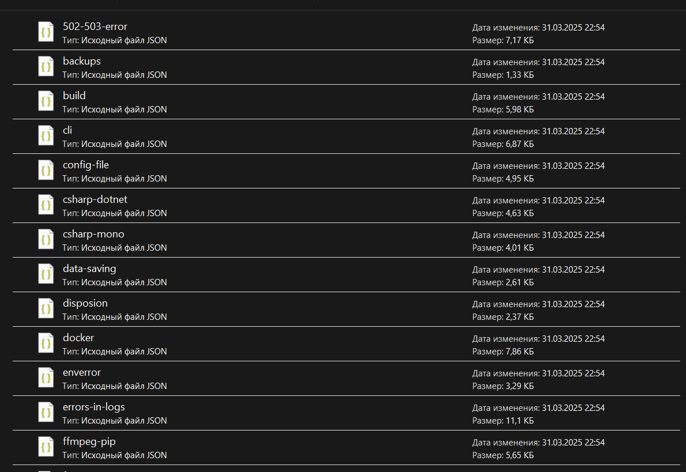Click the config-file JSON icon
Image resolution: width=686 pixels, height=472 pixels.
pos(46,170)
